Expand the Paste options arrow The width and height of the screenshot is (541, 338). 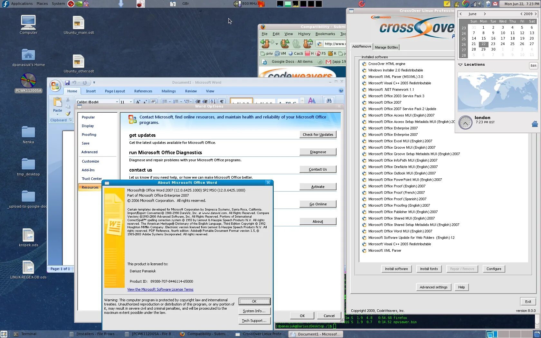(58, 114)
